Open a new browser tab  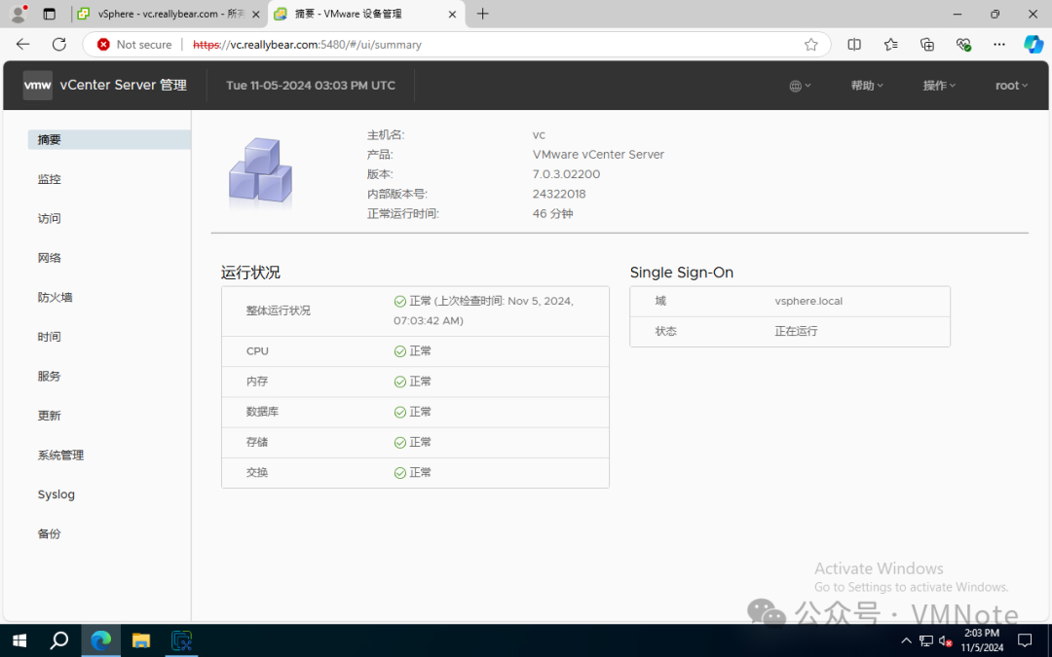click(x=482, y=14)
